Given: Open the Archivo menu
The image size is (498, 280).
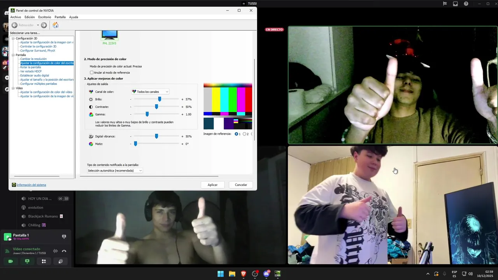Looking at the screenshot, I should click(16, 17).
